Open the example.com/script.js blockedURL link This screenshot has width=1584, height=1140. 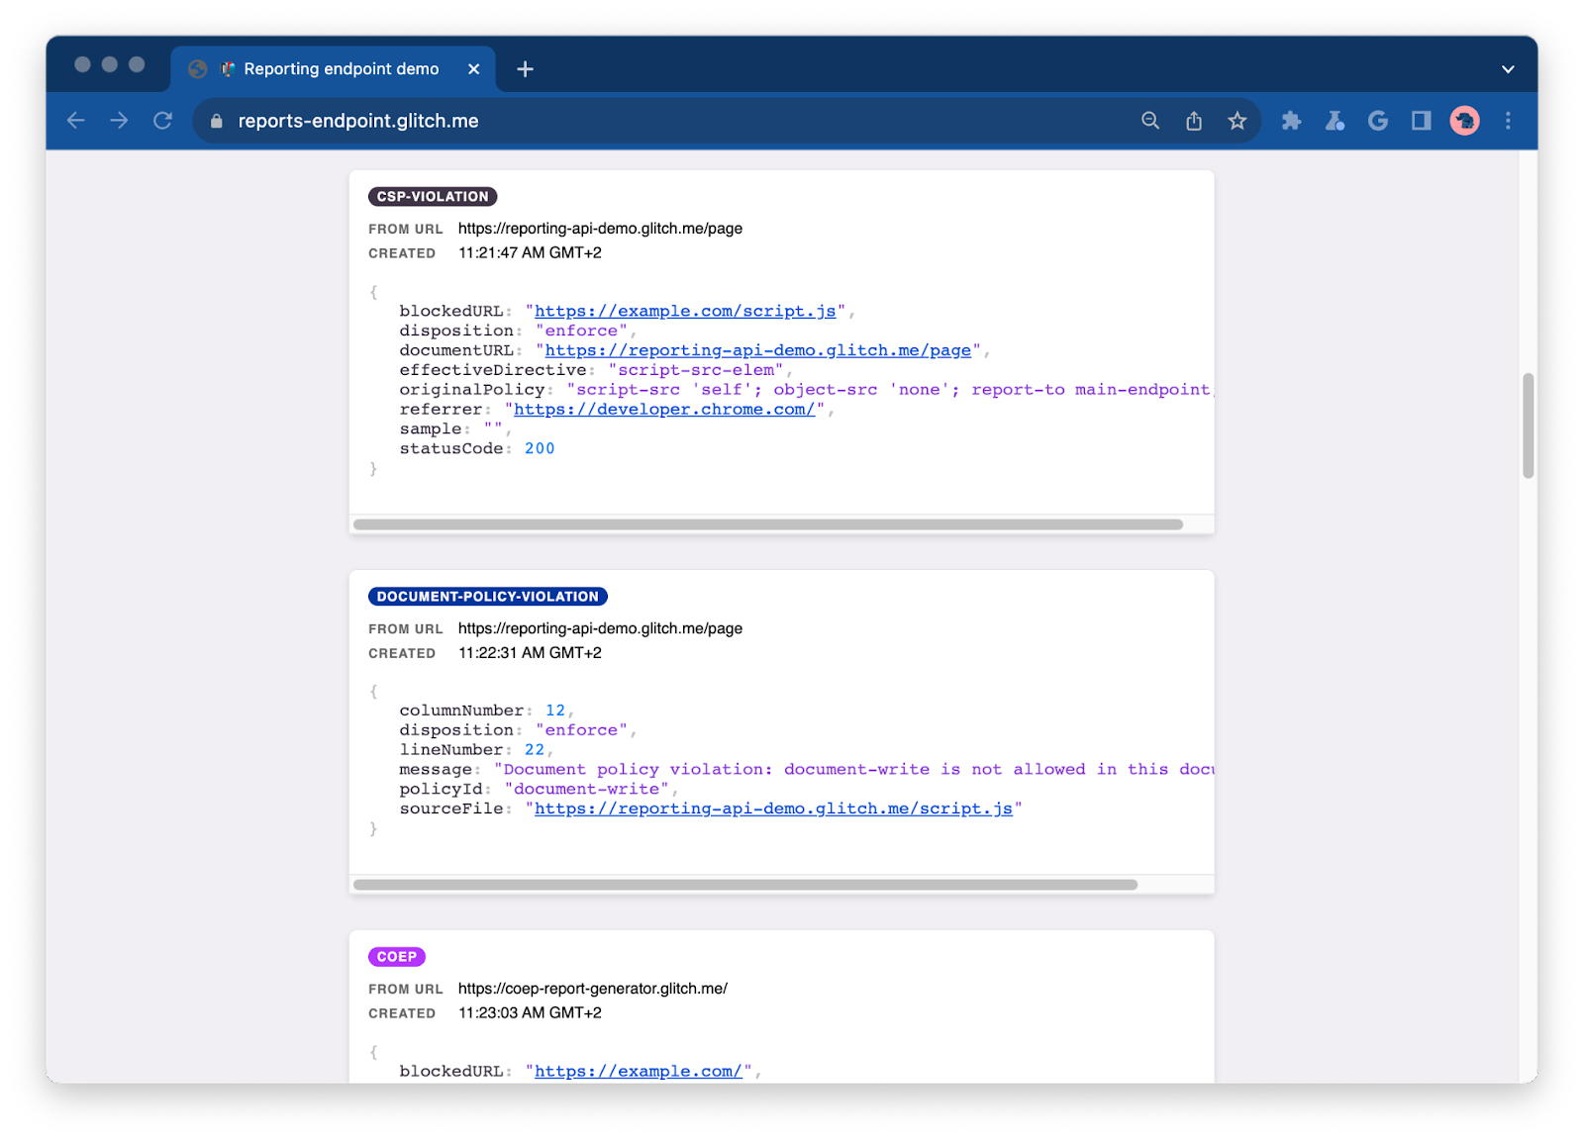tap(685, 312)
